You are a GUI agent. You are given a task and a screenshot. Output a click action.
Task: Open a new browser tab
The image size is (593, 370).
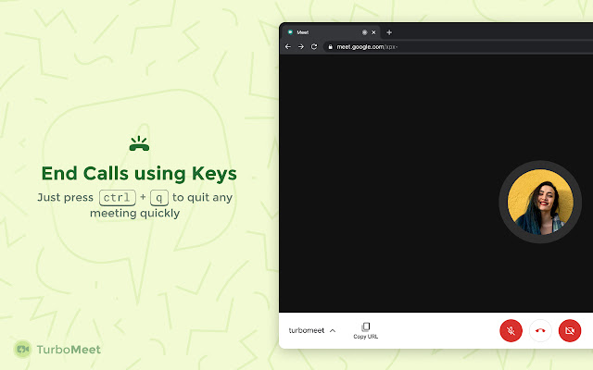[389, 32]
